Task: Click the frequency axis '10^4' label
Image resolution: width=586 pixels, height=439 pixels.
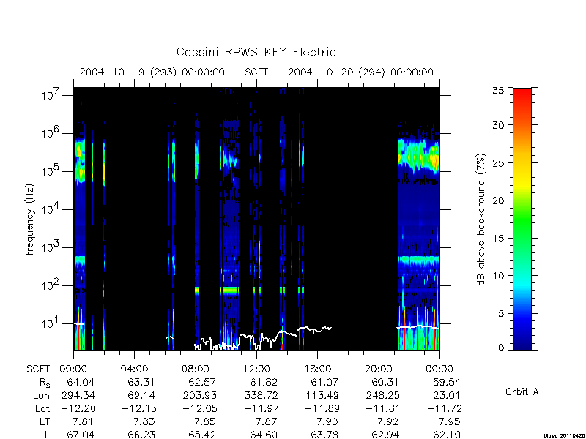Action: click(x=50, y=209)
